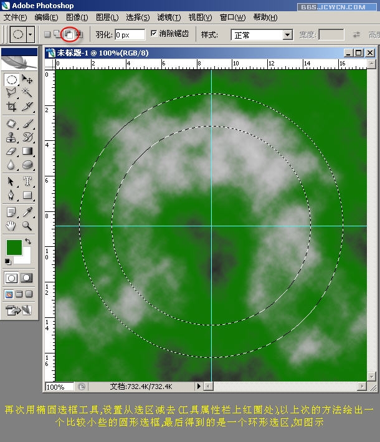The width and height of the screenshot is (380, 442).
Task: Reset to default black and white colors
Action: [8, 262]
